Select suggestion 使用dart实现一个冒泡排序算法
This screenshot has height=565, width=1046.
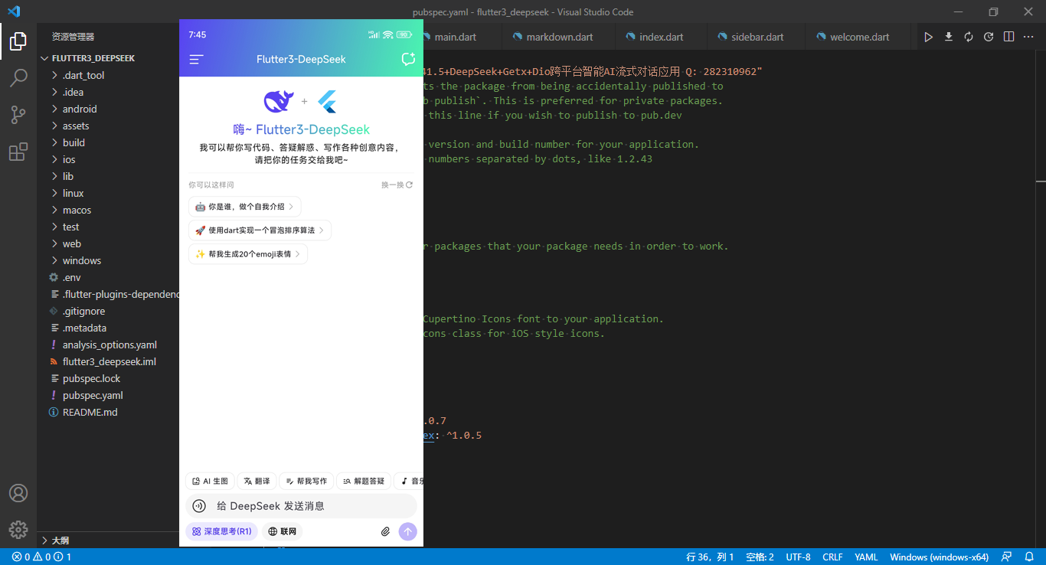(x=260, y=230)
